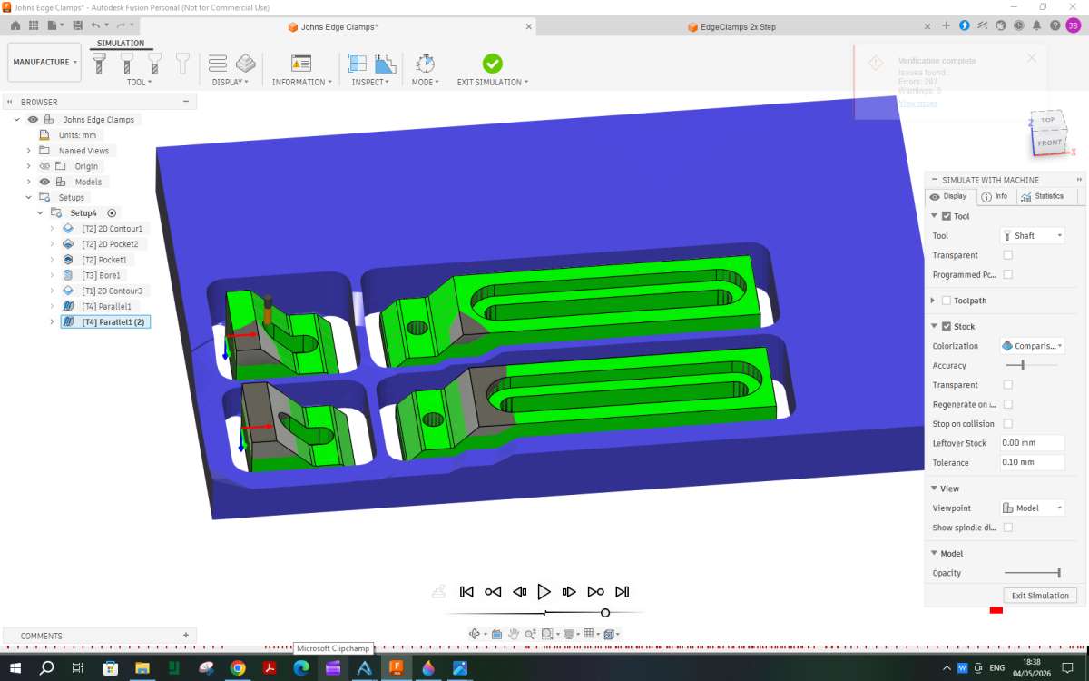Expand the Toolpath section triangle

tap(933, 301)
